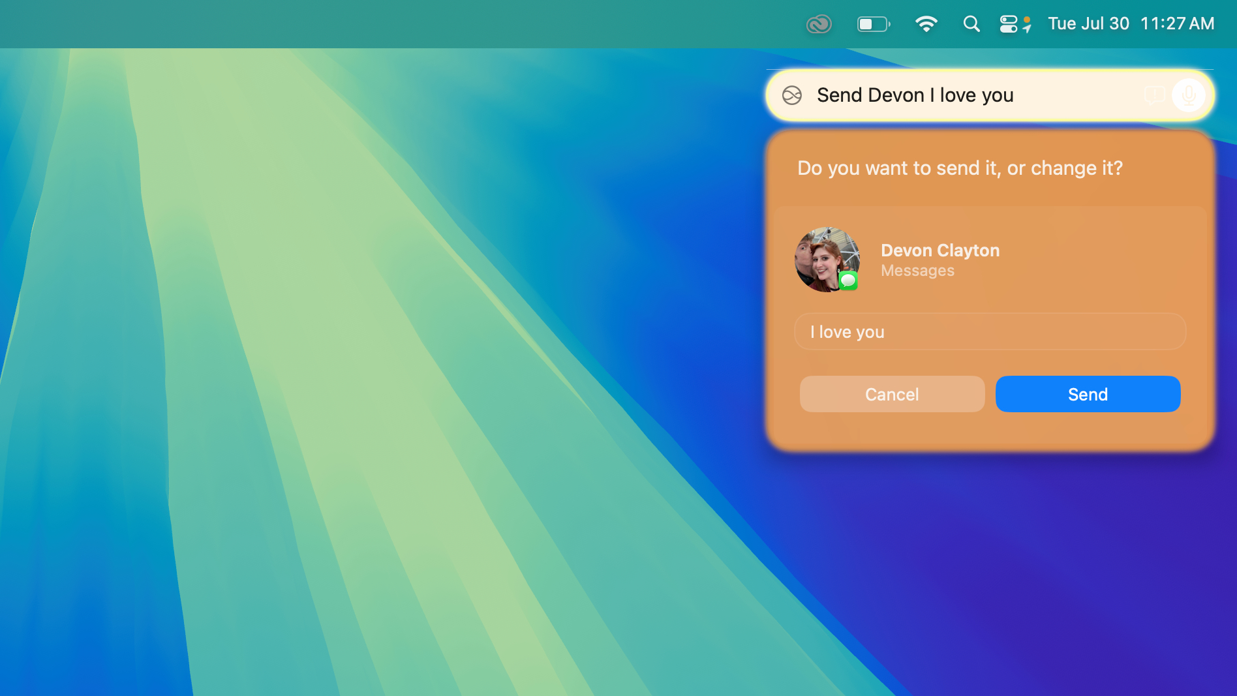Click the Siri microphone button
The image size is (1237, 696).
pyautogui.click(x=1188, y=95)
